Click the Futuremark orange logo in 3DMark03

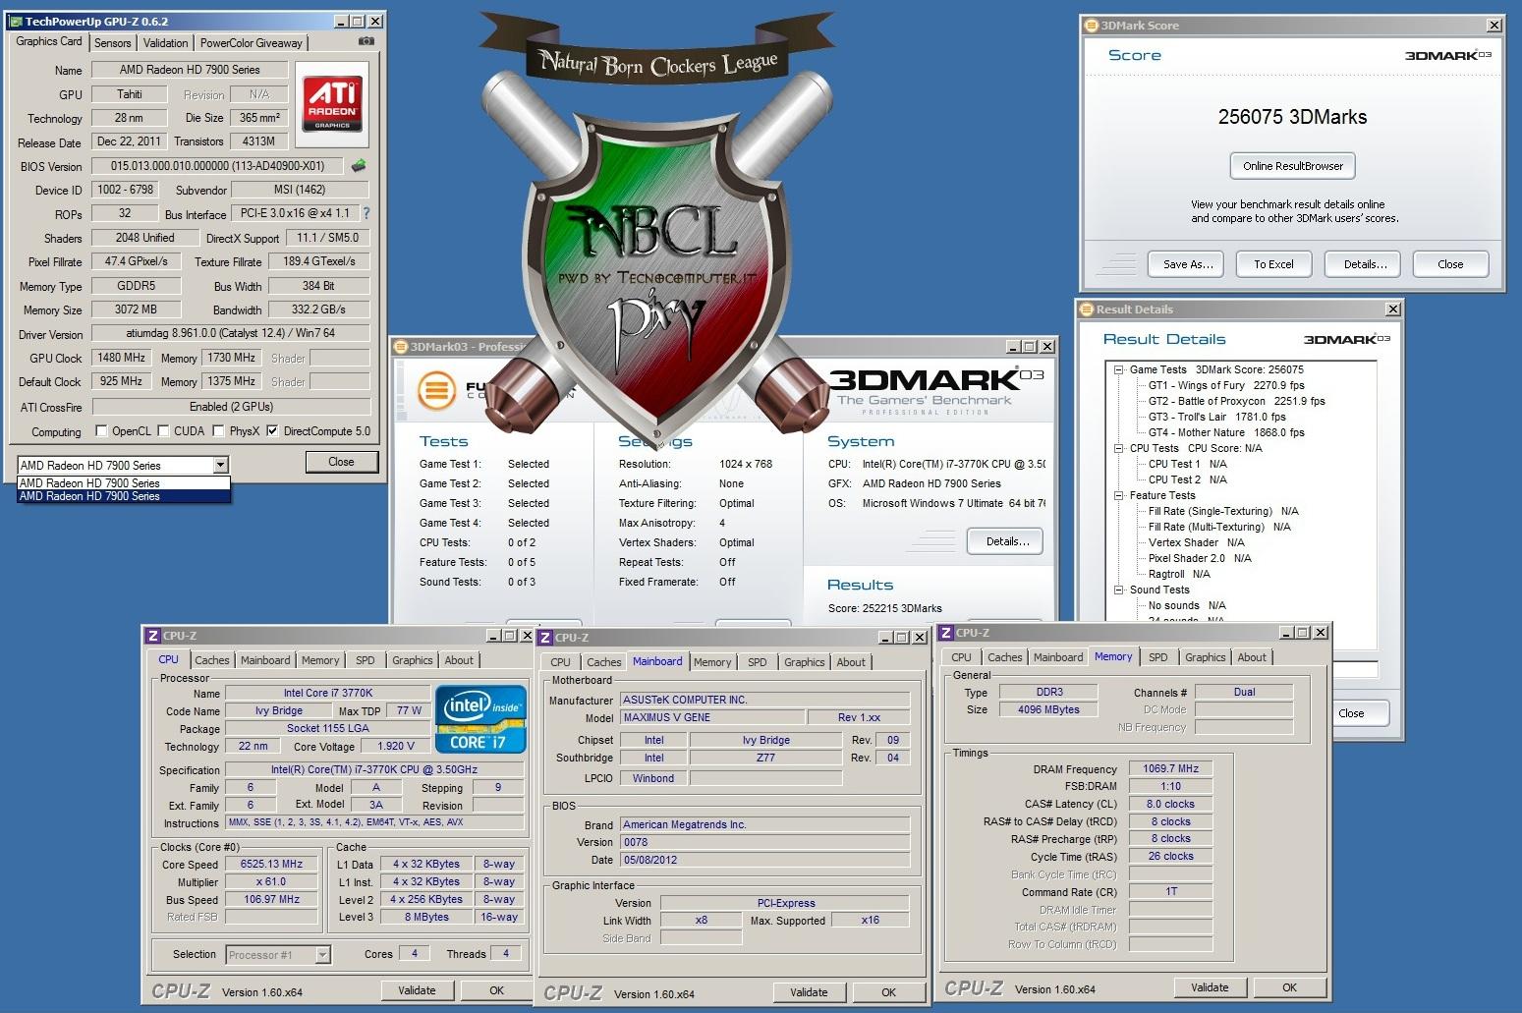point(437,390)
